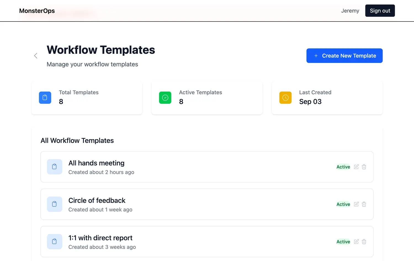414x261 pixels.
Task: Delete the Circle of feedback template
Action: coord(364,204)
